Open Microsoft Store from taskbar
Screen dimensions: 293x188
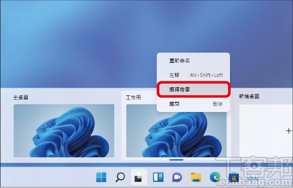[233, 177]
